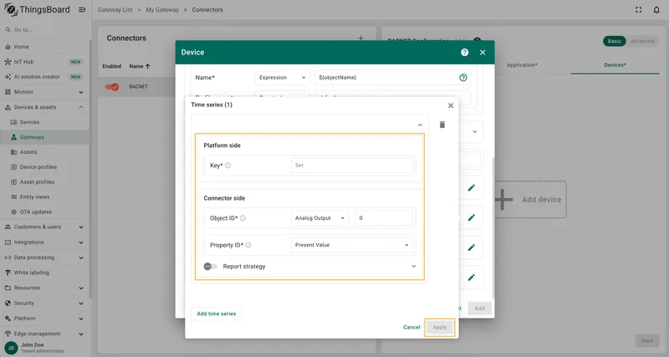Open Asset profiles page

(44, 181)
